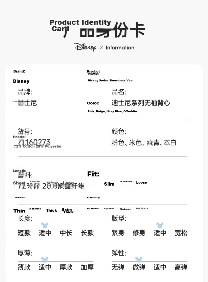This screenshot has height=282, width=208.
Task: Click the '微弹' elasticity option
Action: 139,267
